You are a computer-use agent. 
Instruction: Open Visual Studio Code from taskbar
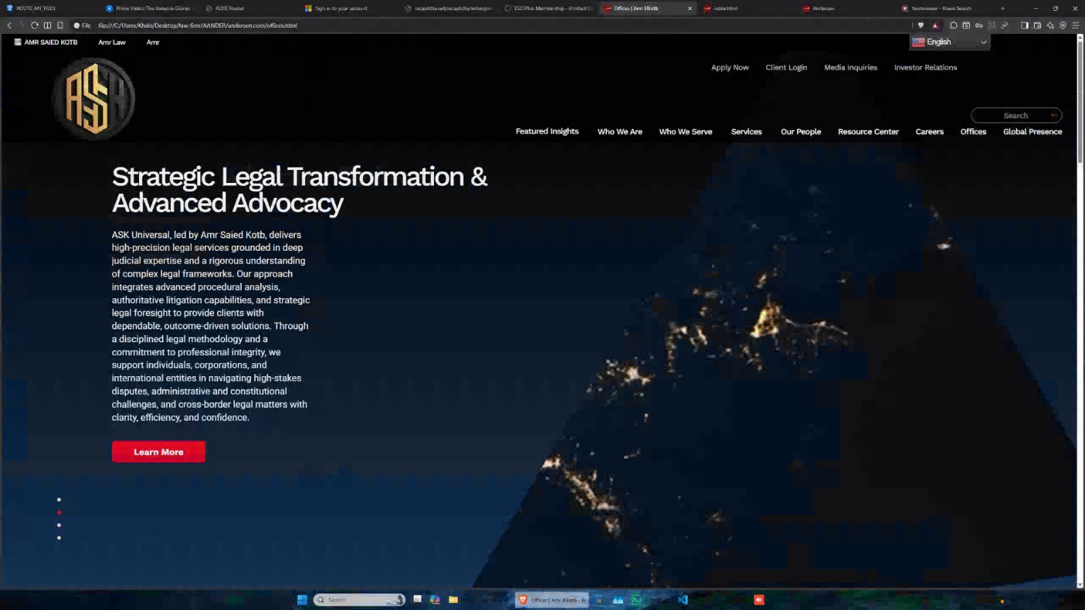(x=683, y=600)
